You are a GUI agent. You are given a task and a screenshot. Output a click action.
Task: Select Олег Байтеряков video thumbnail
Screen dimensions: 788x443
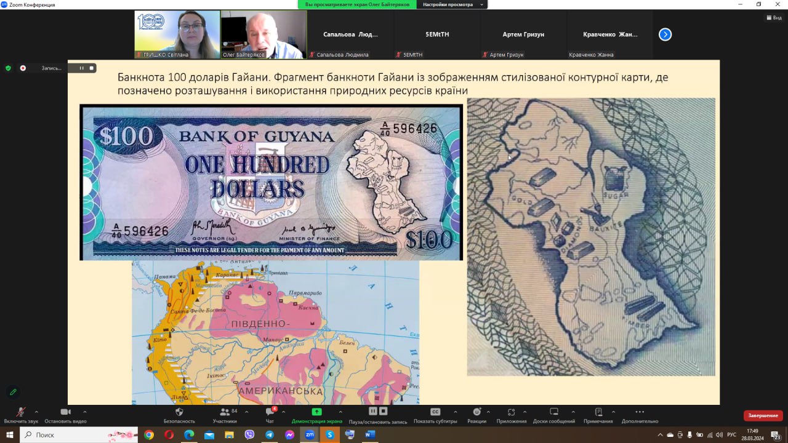[263, 34]
